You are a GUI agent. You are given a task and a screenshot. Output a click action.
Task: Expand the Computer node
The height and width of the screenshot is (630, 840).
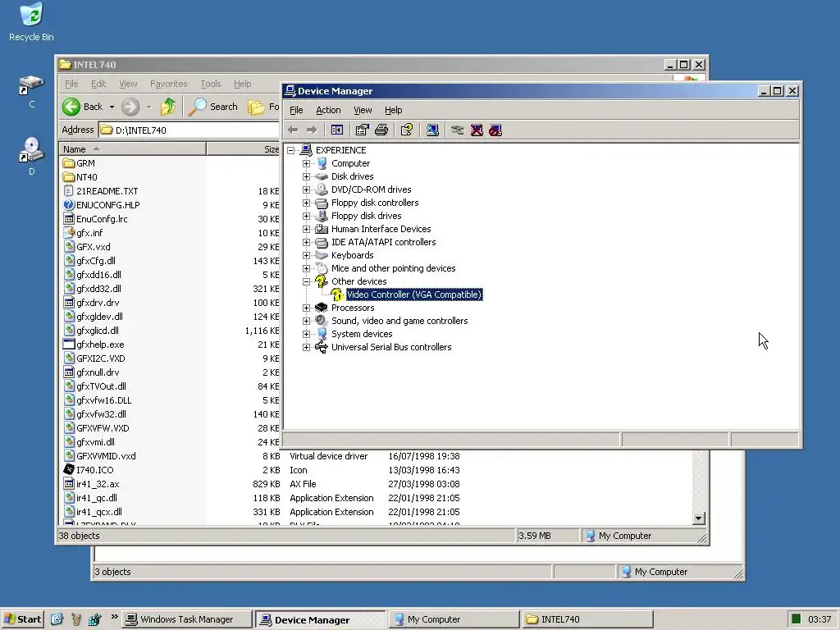pyautogui.click(x=307, y=163)
